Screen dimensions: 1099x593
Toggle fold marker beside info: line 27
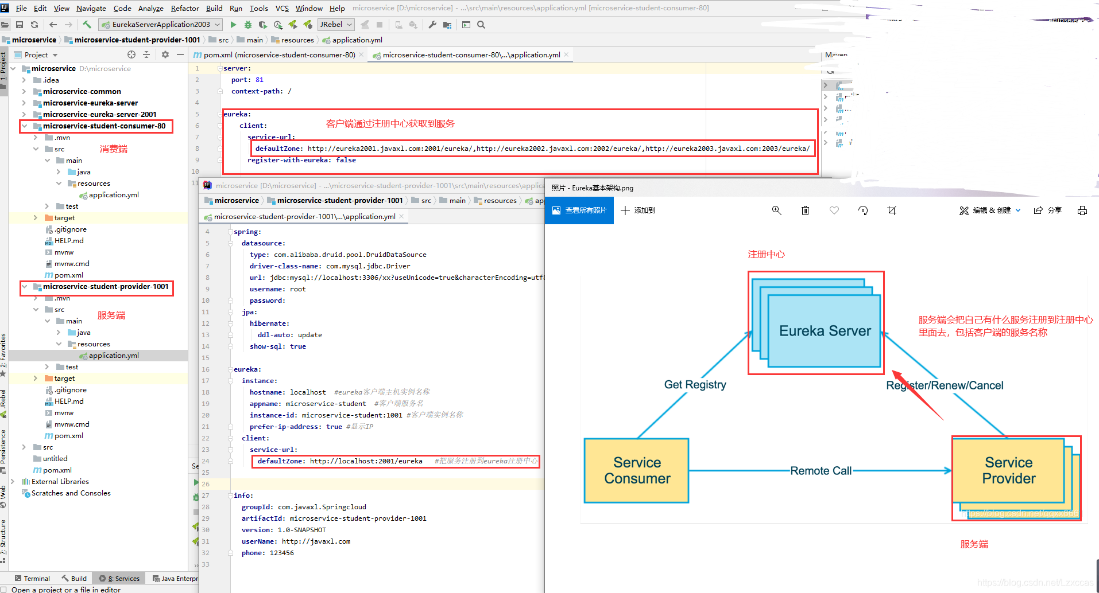pyautogui.click(x=230, y=496)
